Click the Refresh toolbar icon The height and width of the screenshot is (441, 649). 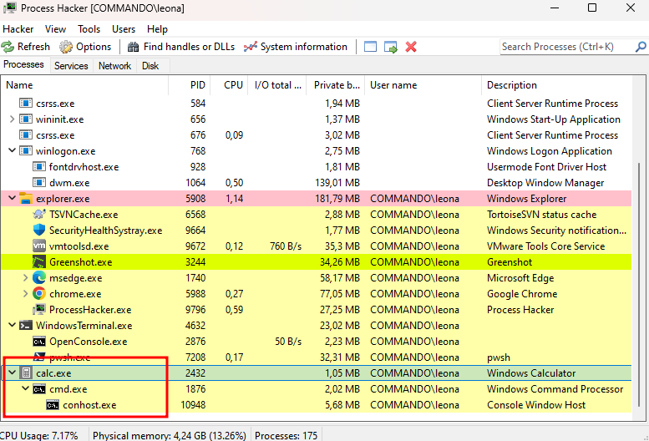coord(8,47)
